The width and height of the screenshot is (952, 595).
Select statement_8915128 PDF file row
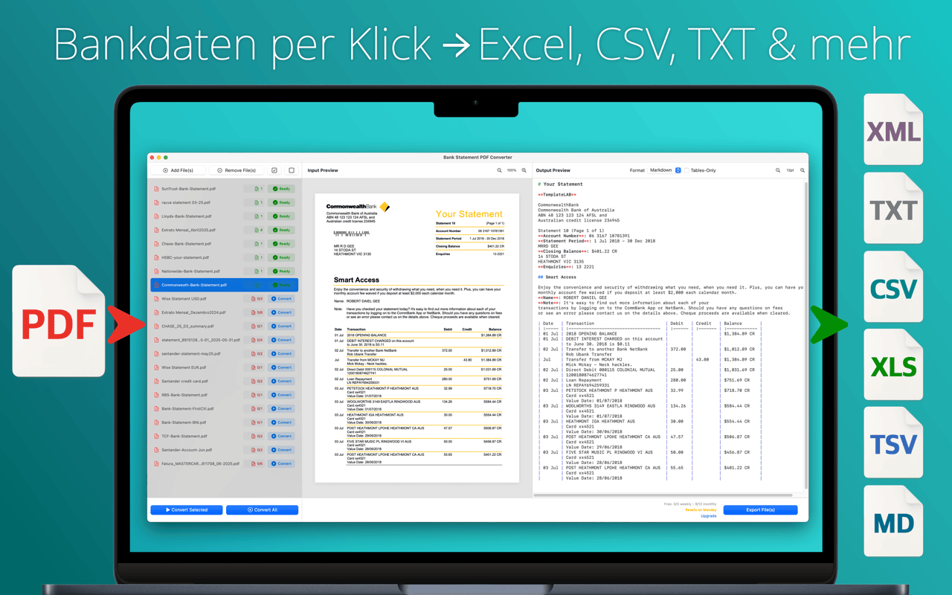click(x=225, y=340)
